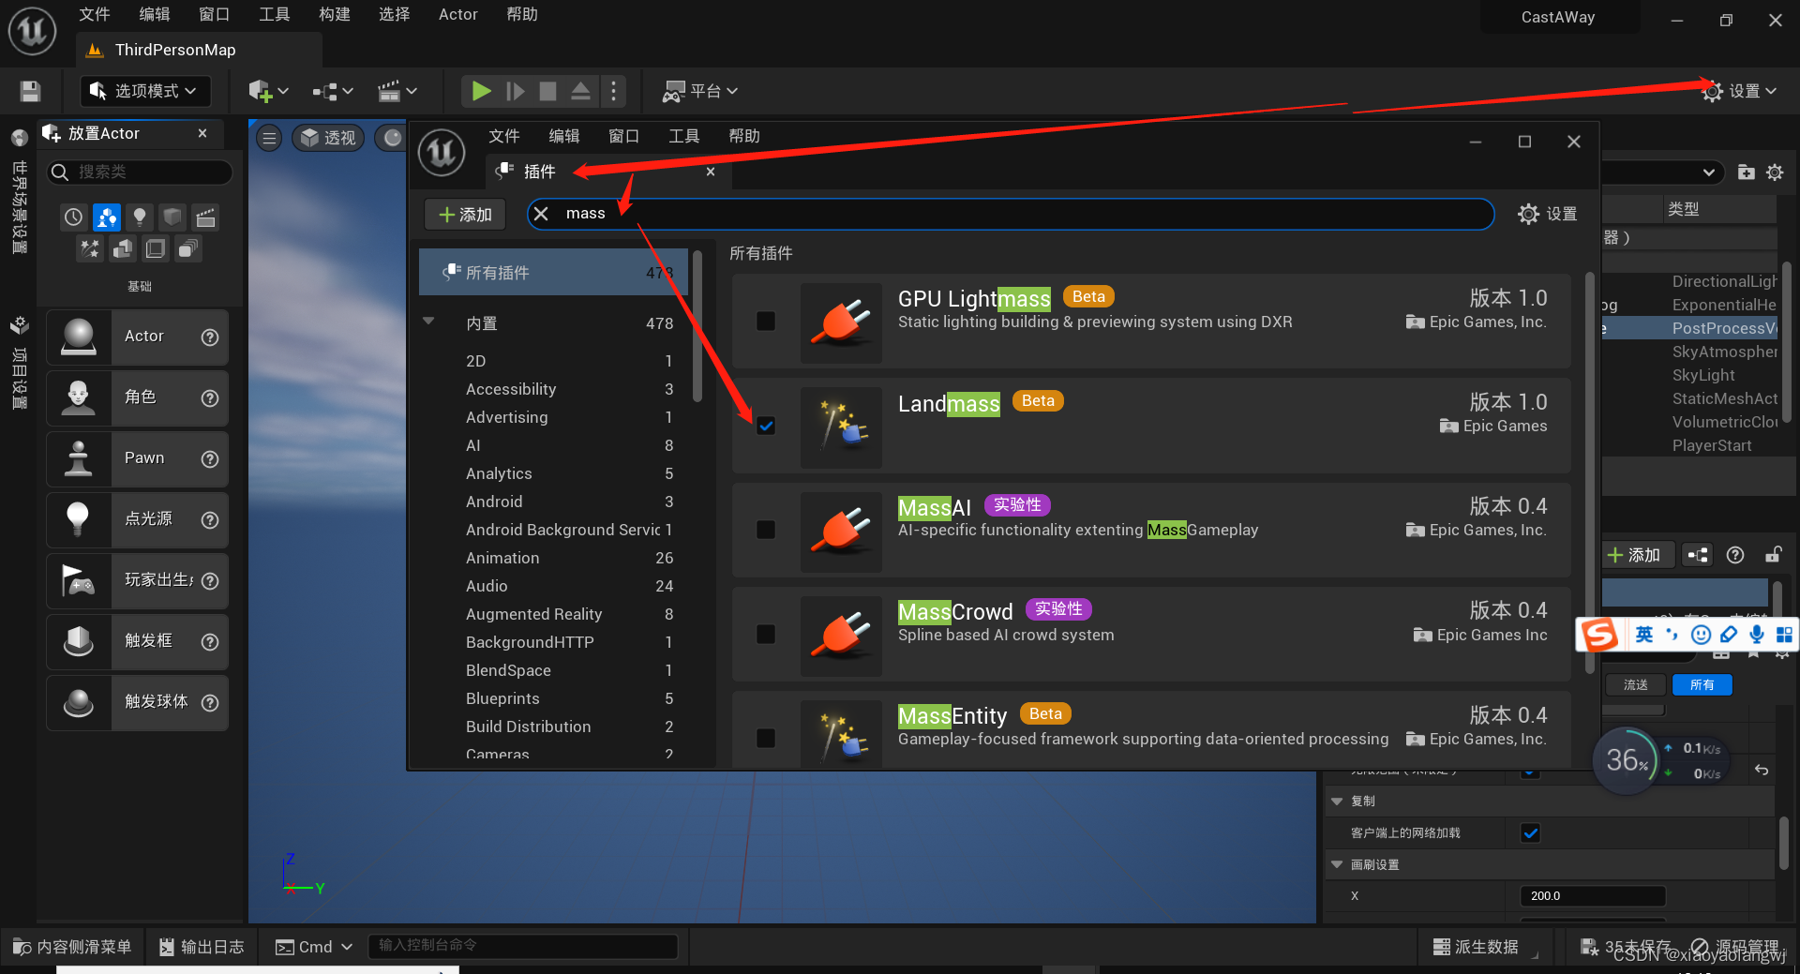Disable the Landmass plugin checkbox
1800x974 pixels.
tap(766, 426)
